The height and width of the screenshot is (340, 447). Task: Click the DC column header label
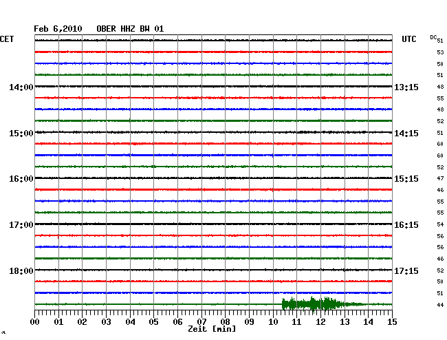(x=433, y=37)
